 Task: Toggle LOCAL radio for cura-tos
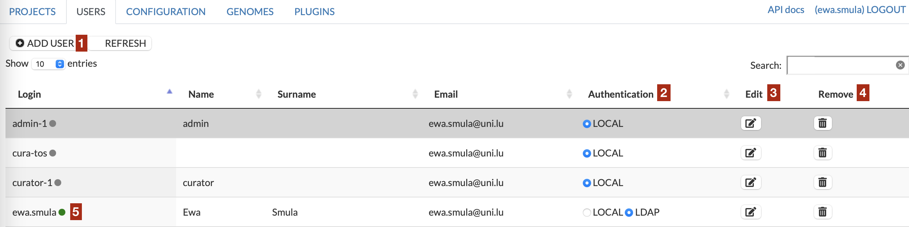587,153
